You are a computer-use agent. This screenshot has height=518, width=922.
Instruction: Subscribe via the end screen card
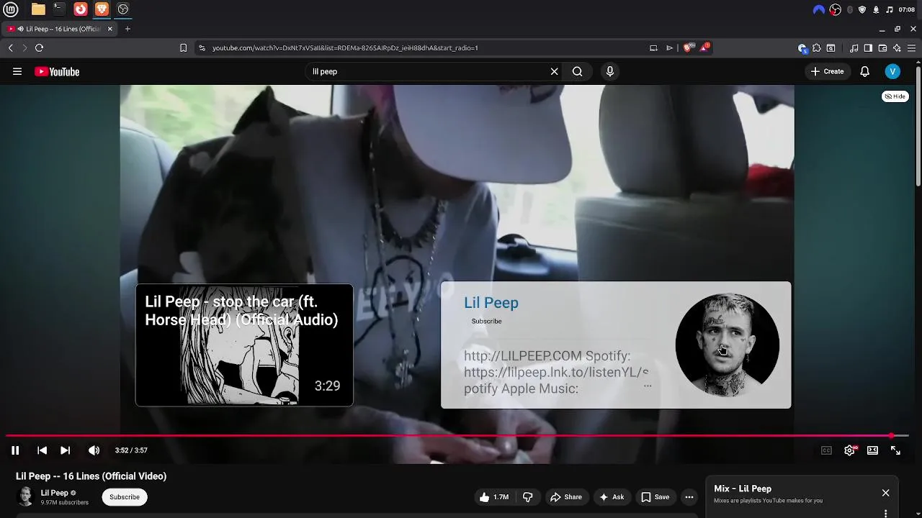click(486, 321)
